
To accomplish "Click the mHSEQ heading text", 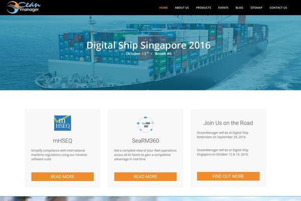I will (x=63, y=141).
